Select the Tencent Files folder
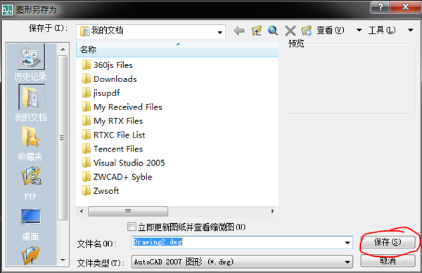 (113, 149)
